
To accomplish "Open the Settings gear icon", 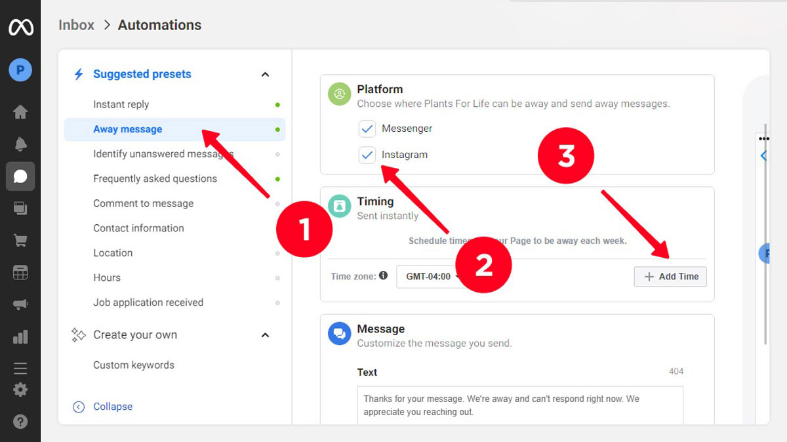I will [x=20, y=390].
